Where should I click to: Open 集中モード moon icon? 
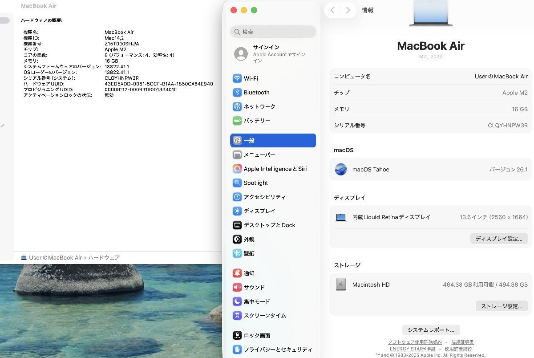[237, 301]
